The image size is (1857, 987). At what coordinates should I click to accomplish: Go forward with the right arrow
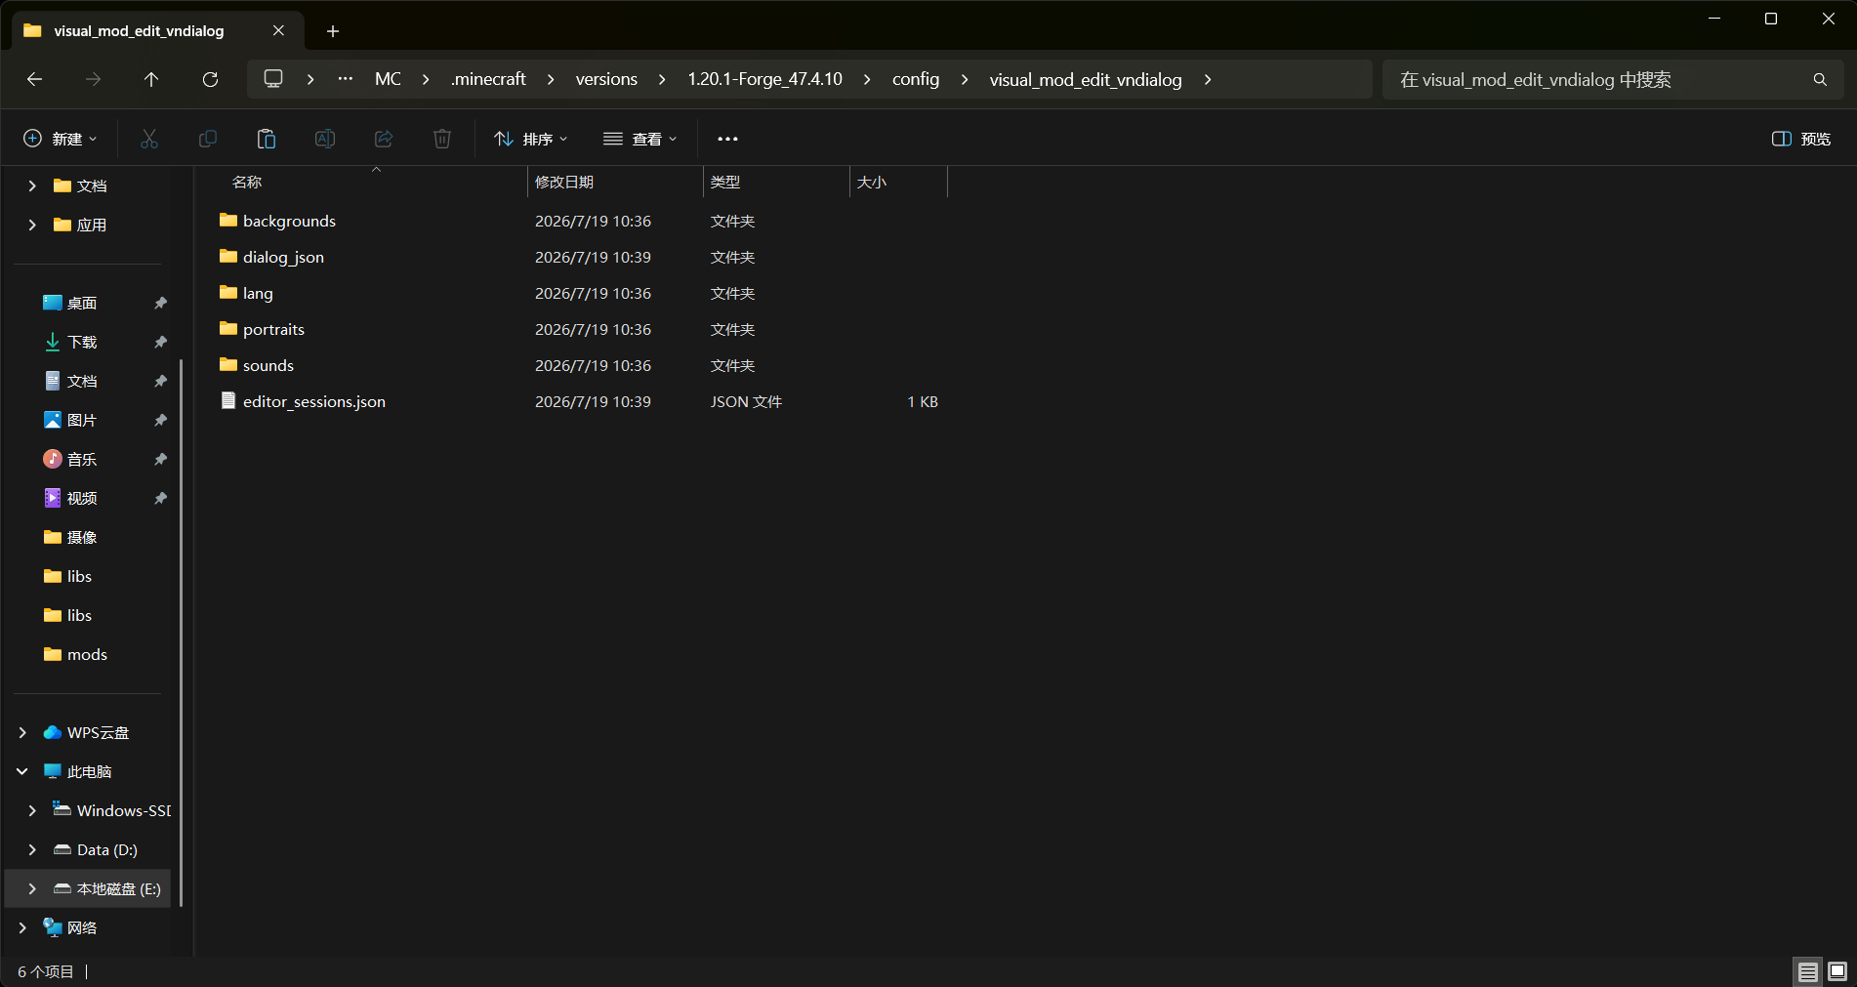pyautogui.click(x=94, y=79)
